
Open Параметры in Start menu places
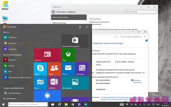point(10,49)
